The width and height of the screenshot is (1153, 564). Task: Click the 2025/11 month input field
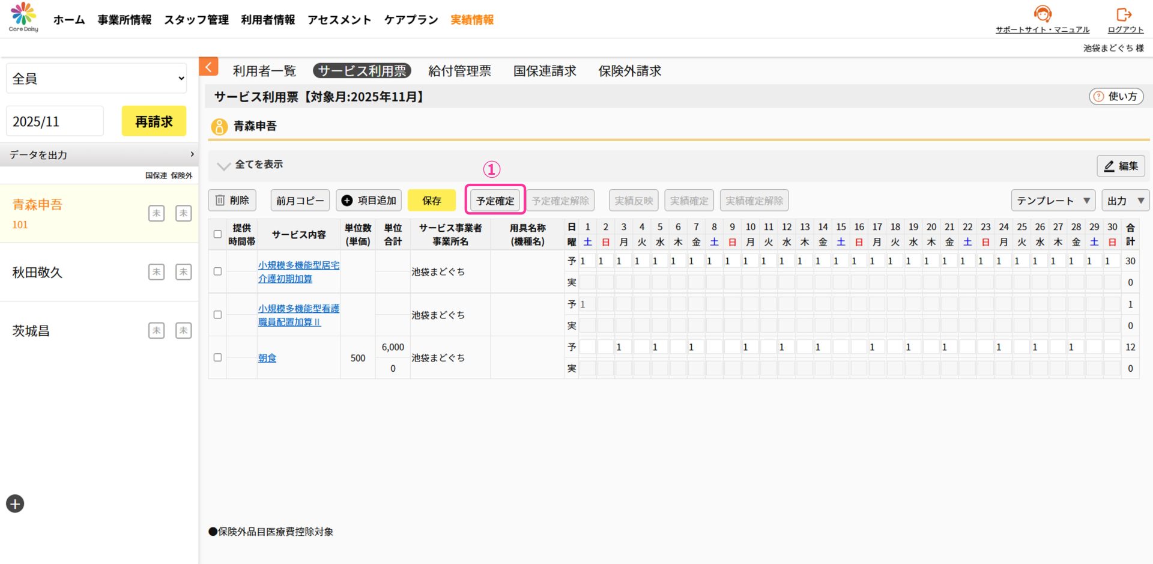(55, 121)
